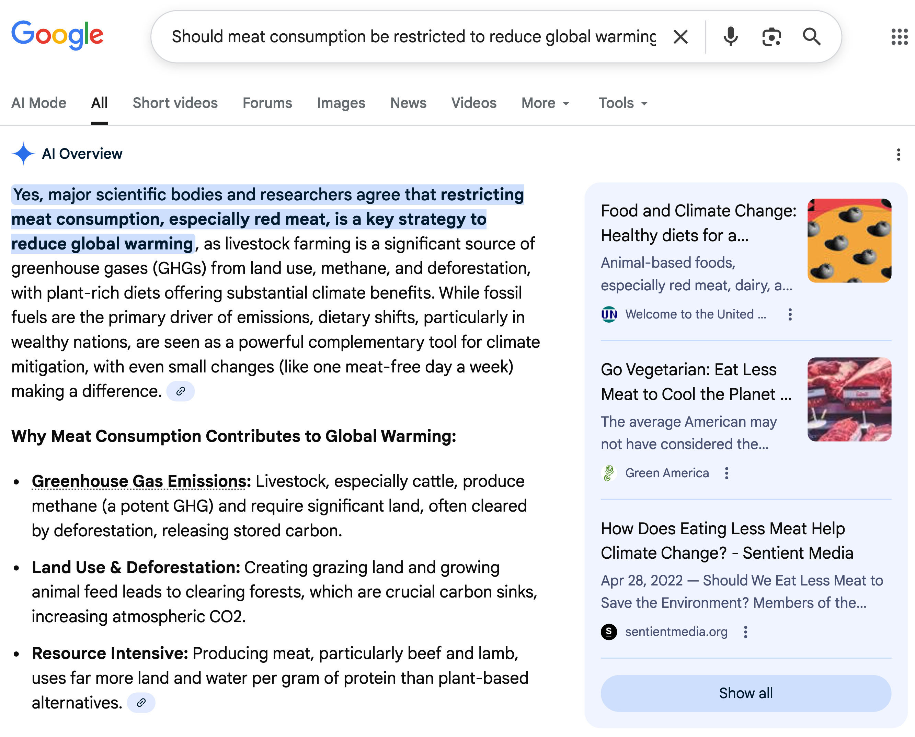
Task: Clear the search query with X
Action: point(681,37)
